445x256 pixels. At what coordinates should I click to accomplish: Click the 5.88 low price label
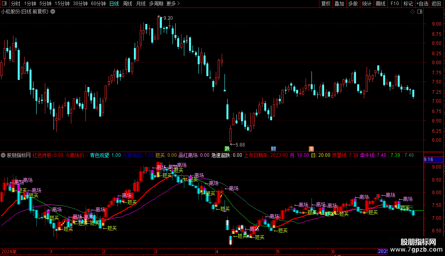click(x=240, y=145)
